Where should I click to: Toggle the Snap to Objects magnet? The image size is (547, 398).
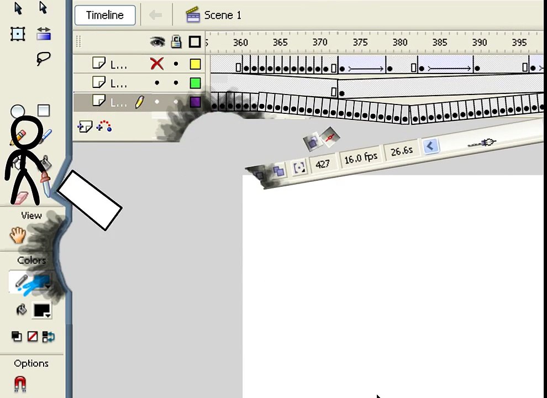(20, 384)
